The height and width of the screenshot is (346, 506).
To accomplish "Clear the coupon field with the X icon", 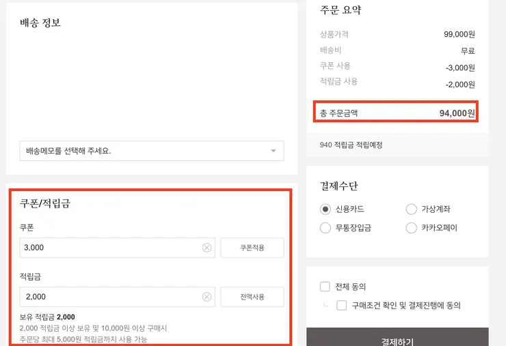I will [207, 248].
